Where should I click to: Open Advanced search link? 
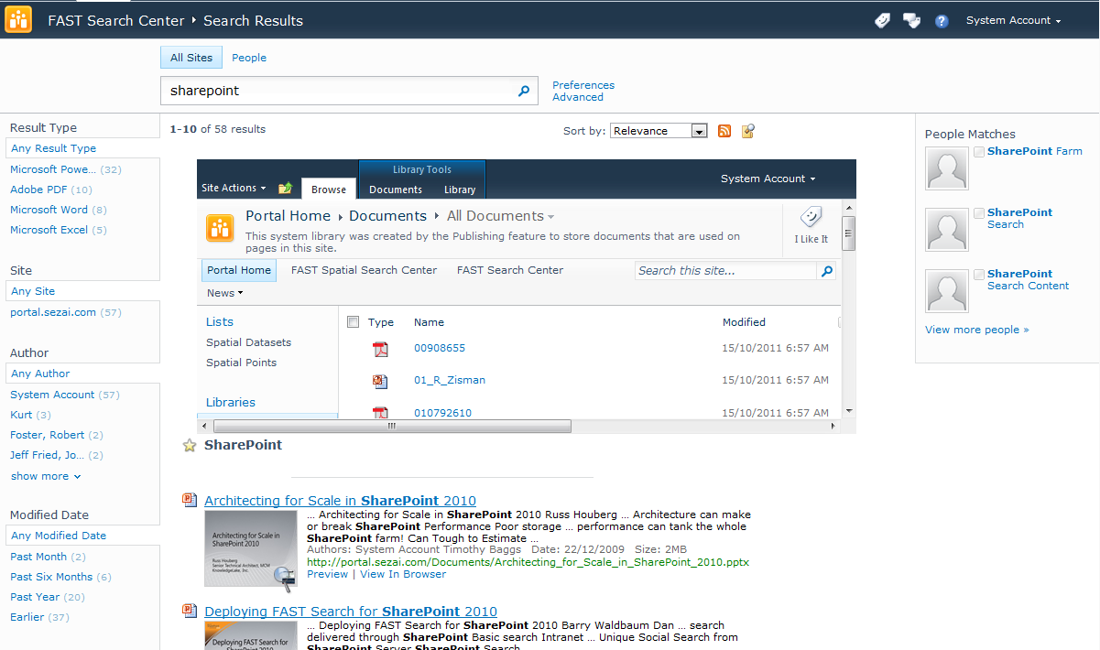[578, 97]
